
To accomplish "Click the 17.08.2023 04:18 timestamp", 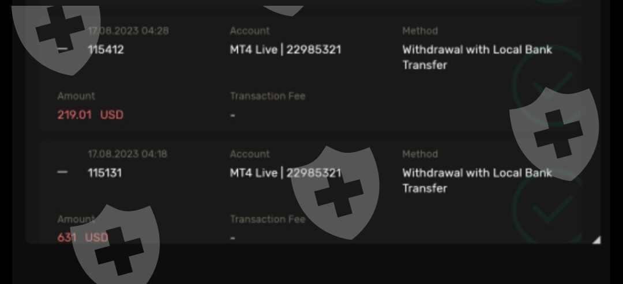I will click(127, 154).
